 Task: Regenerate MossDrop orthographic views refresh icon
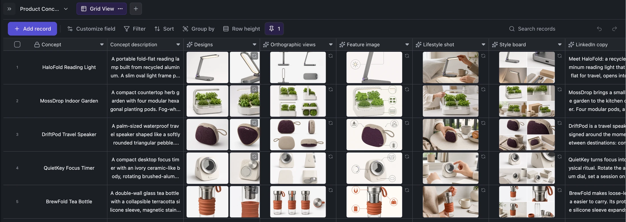331,89
